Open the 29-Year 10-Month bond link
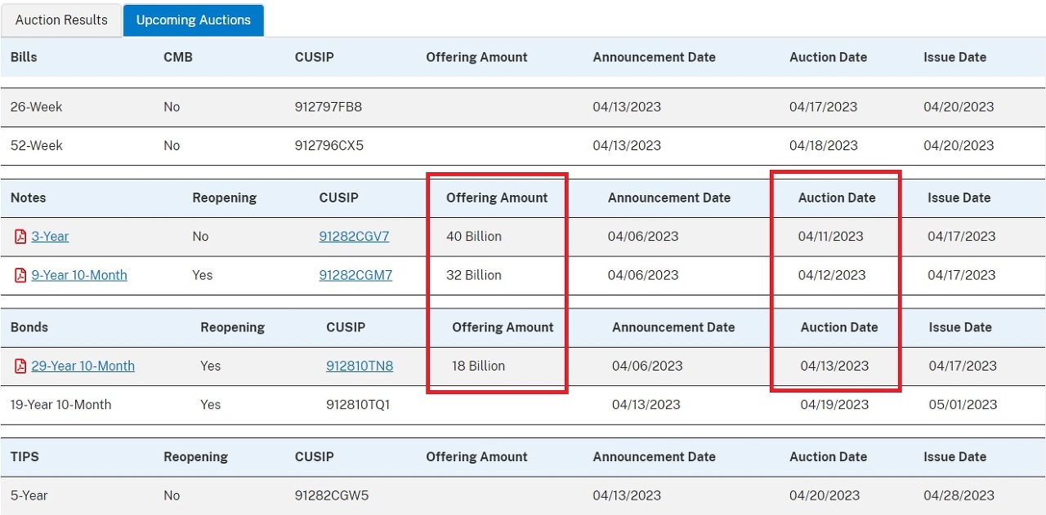 (x=83, y=366)
